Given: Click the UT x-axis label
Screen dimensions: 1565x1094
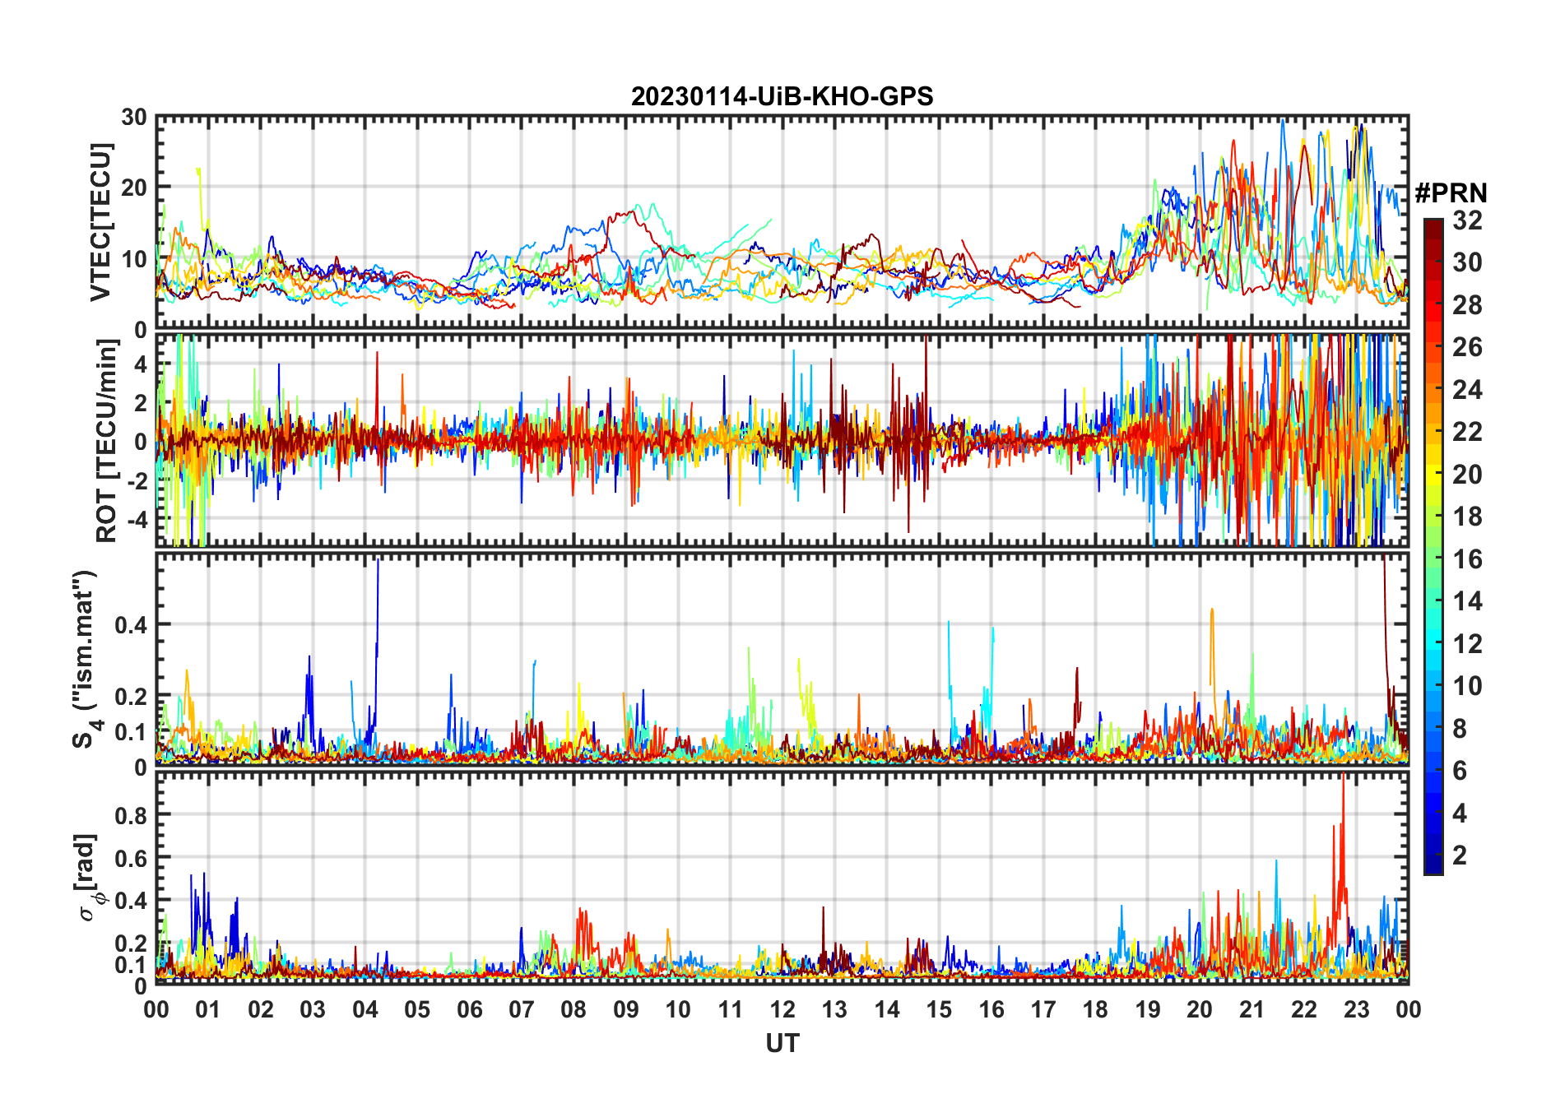Looking at the screenshot, I should [782, 1043].
